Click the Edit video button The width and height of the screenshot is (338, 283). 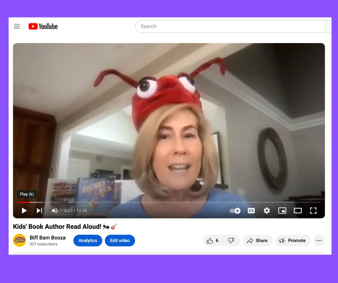click(x=120, y=241)
